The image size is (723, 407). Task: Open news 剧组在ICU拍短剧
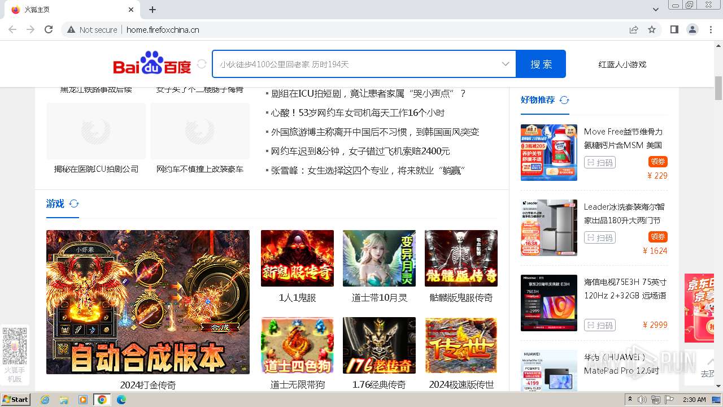368,93
